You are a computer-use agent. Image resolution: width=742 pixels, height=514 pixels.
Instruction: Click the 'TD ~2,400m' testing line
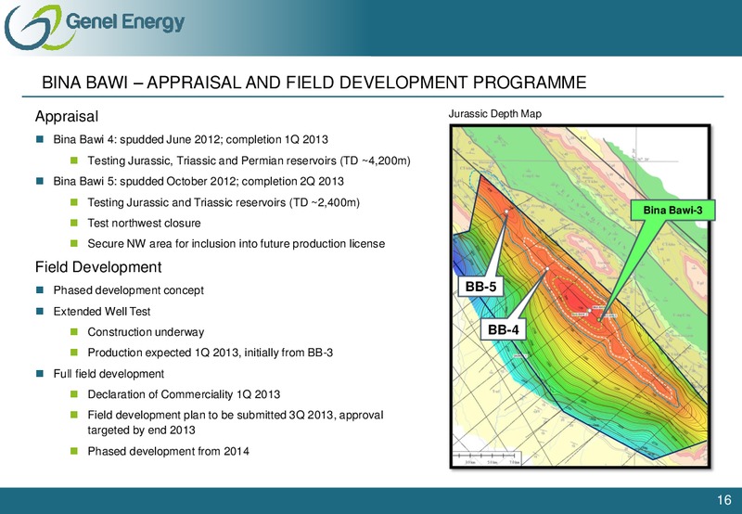coord(224,202)
